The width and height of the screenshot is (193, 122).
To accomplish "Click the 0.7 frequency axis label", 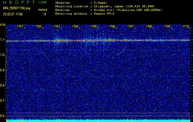I will point(2,101).
